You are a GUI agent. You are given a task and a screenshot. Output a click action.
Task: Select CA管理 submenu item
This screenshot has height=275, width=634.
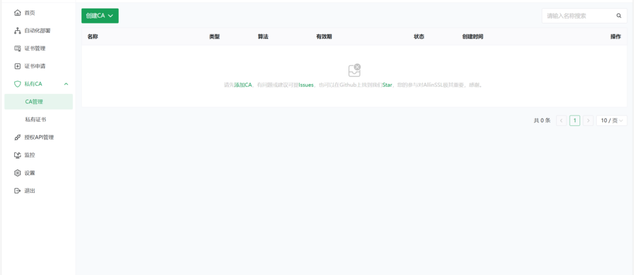(x=39, y=102)
